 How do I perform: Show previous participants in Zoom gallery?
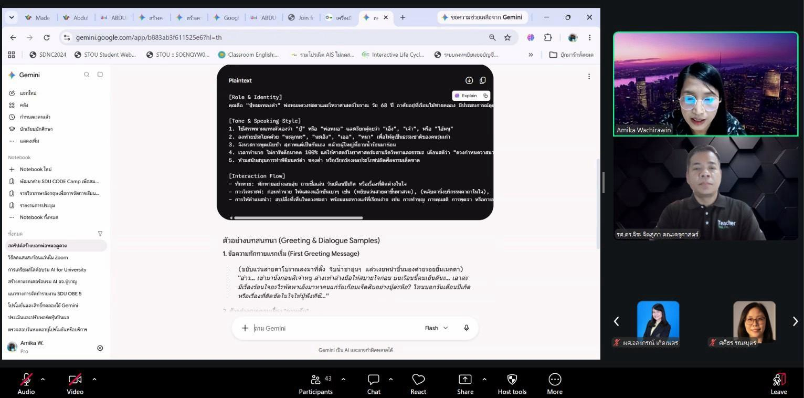pyautogui.click(x=617, y=321)
